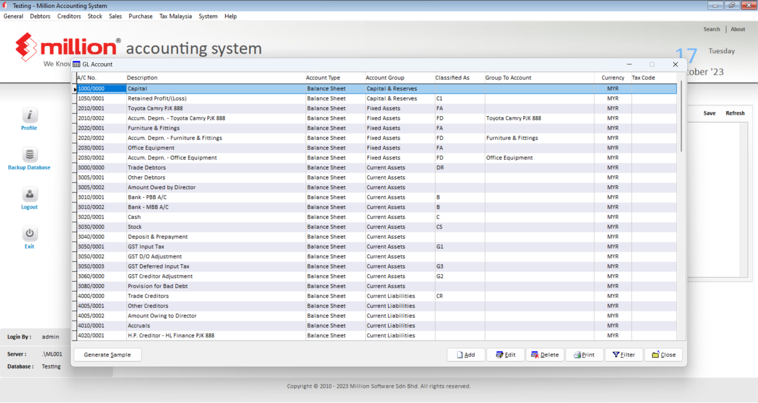Open the Debtors menu
The height and width of the screenshot is (403, 758).
[40, 16]
